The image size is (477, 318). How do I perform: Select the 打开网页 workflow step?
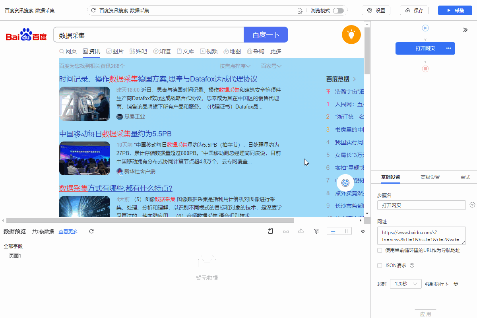coord(425,48)
